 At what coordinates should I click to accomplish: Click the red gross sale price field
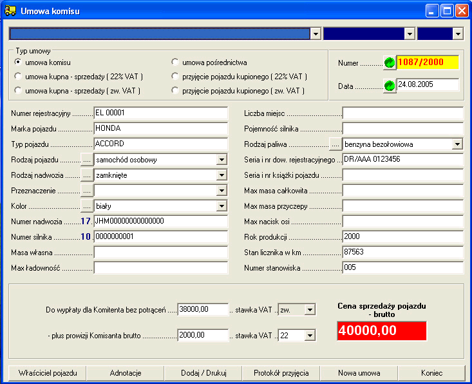pos(382,331)
